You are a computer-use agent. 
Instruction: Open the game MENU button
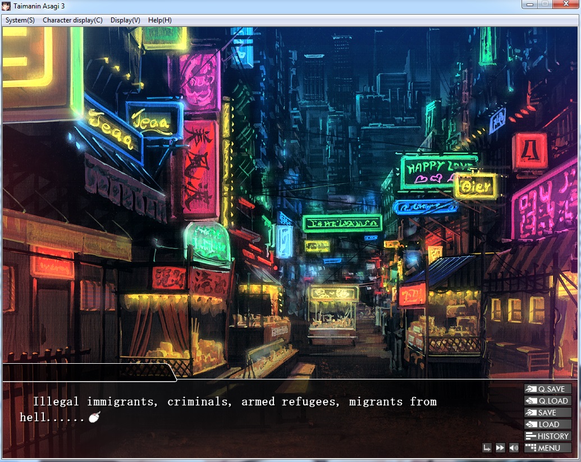548,448
